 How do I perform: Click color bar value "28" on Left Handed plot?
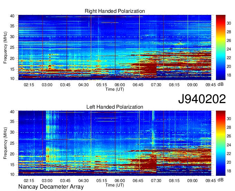(229, 128)
